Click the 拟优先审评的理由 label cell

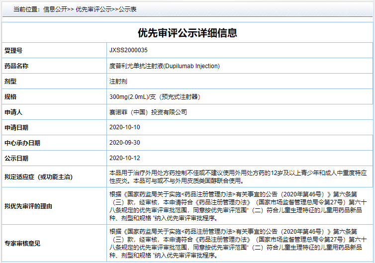tap(54, 206)
